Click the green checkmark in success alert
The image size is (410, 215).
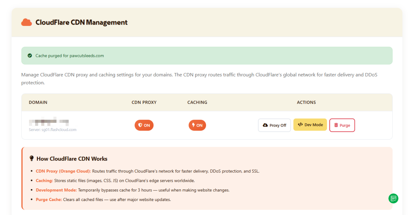click(30, 56)
